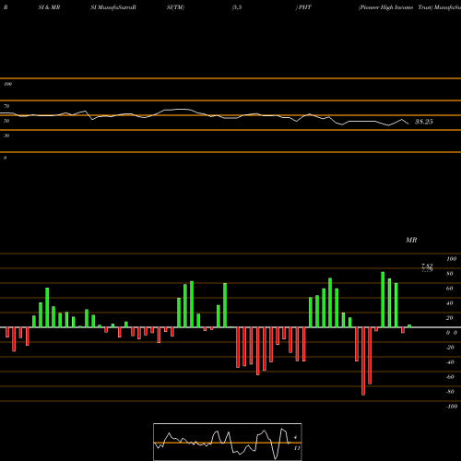The width and height of the screenshot is (461, 461).
Task: Click the '-20' label on the MR axis
Action: pos(450,348)
